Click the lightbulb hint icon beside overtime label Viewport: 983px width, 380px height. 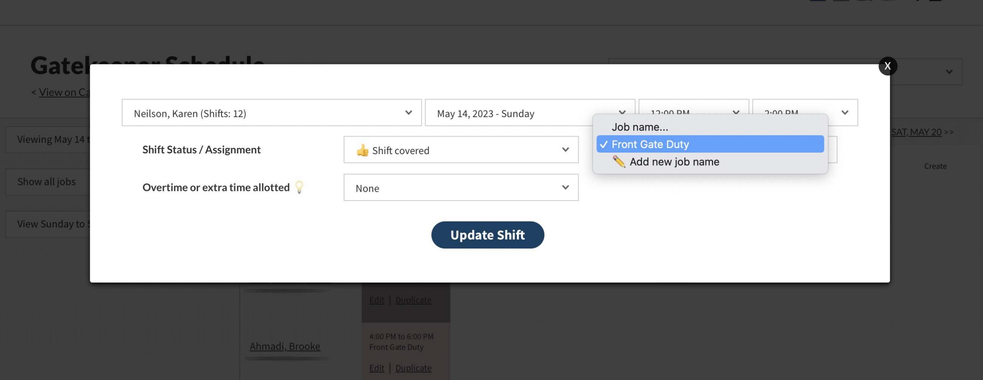click(299, 187)
